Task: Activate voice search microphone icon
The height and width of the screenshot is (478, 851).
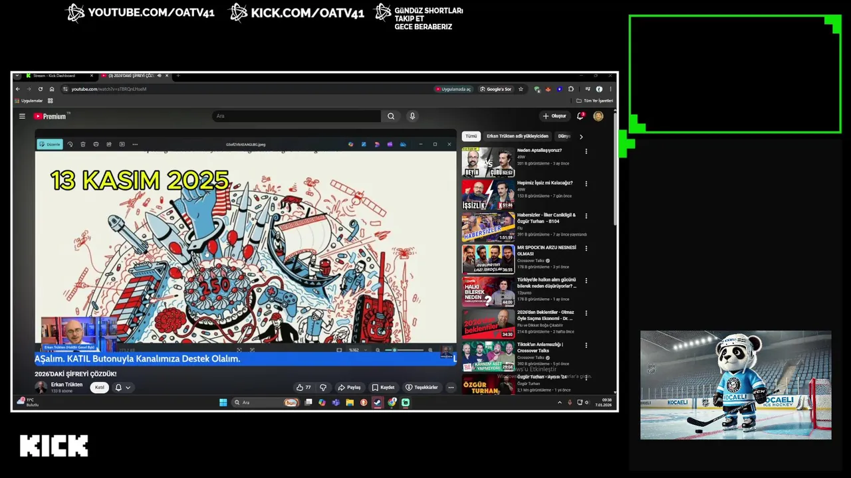Action: pyautogui.click(x=412, y=116)
